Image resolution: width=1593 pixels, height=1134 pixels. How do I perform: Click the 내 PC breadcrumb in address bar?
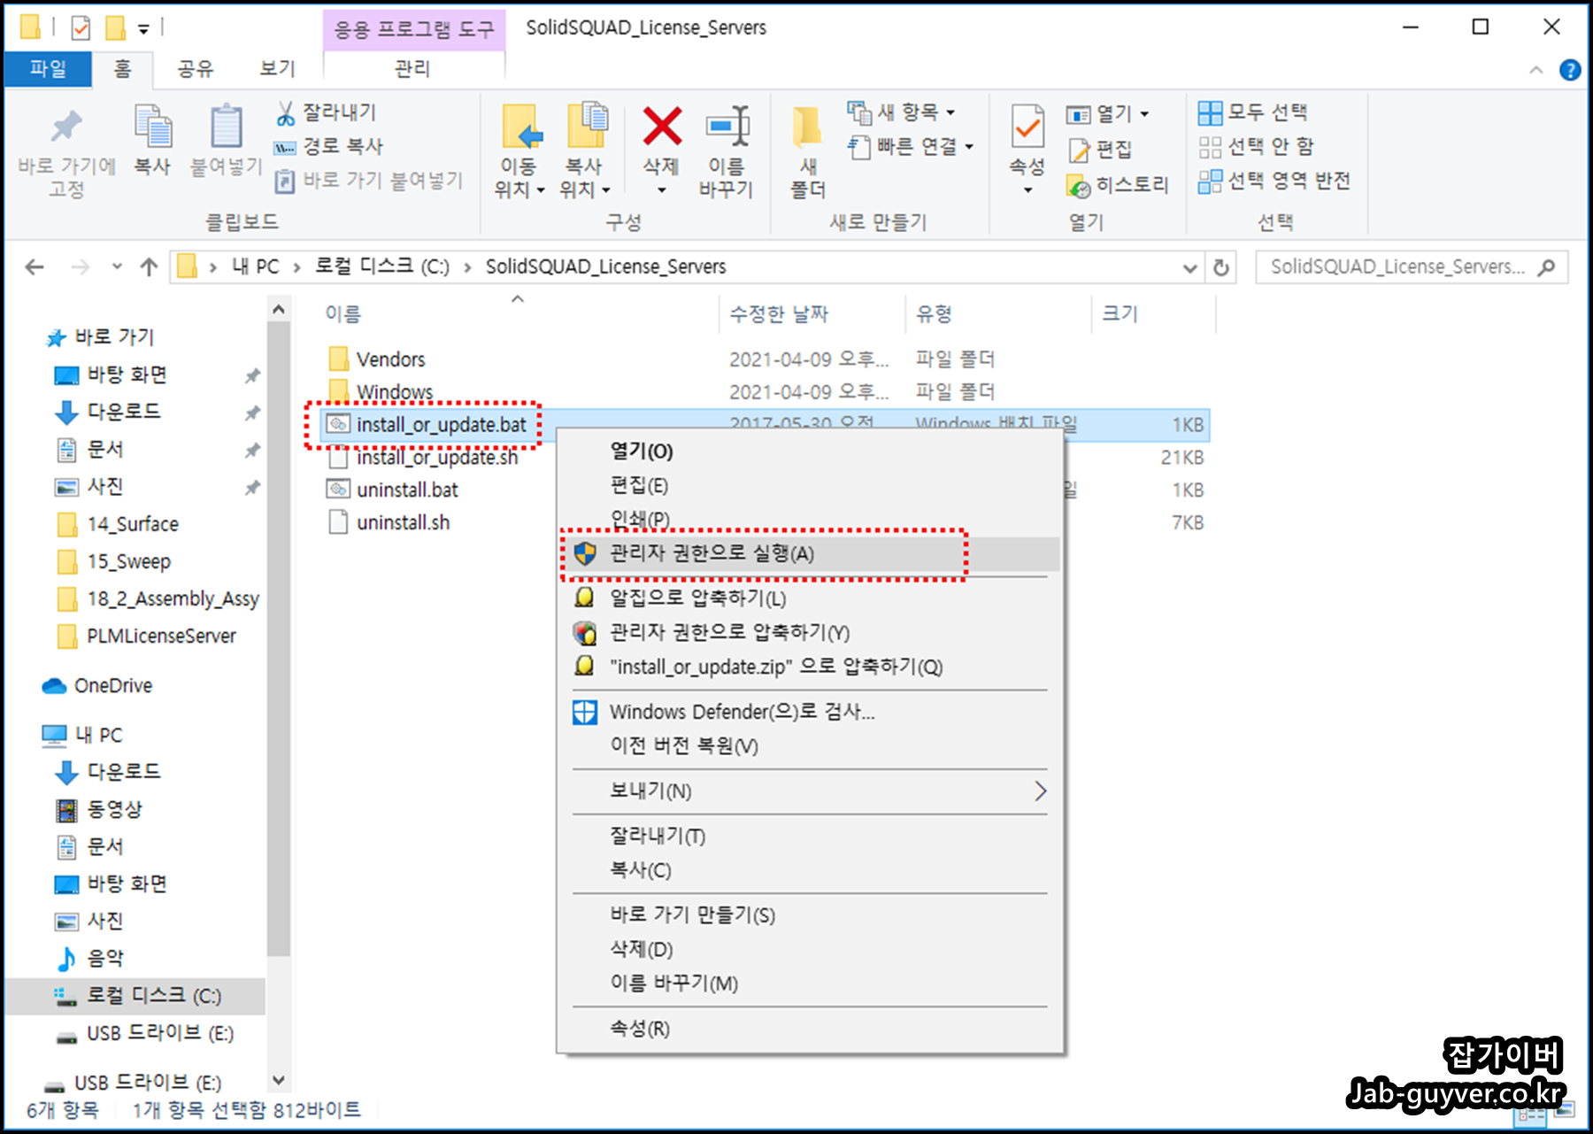255,266
